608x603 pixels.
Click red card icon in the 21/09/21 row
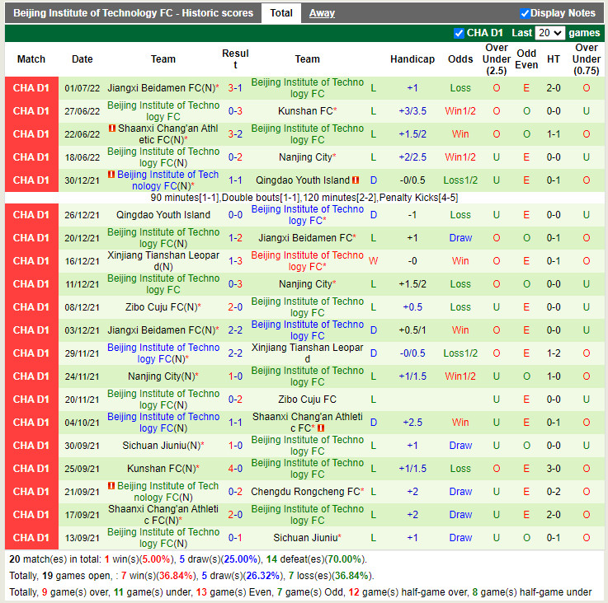[111, 485]
